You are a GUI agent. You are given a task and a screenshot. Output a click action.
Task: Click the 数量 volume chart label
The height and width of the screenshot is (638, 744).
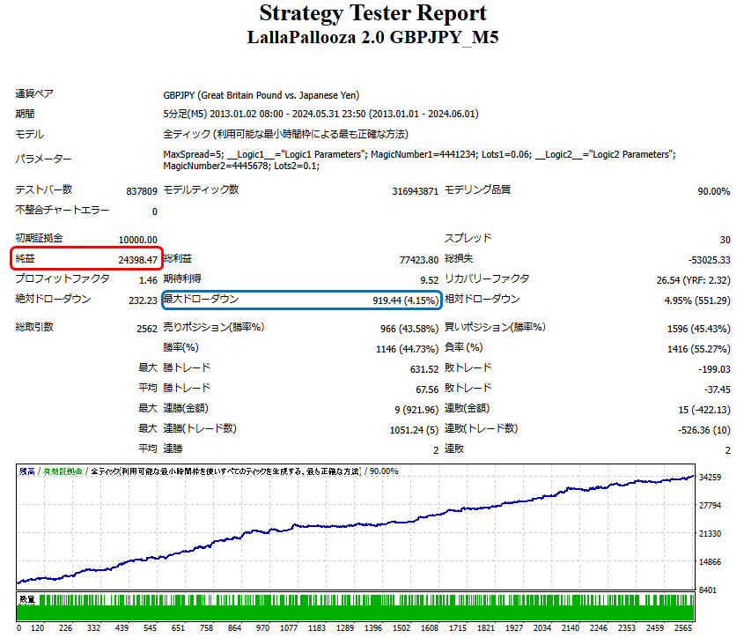[27, 599]
